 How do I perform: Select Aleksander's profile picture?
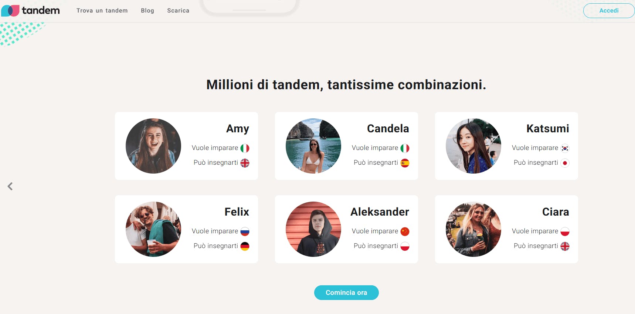pyautogui.click(x=313, y=229)
